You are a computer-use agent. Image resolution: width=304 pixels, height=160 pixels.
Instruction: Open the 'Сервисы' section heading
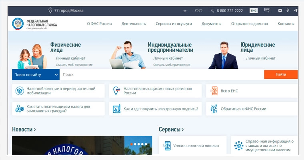pyautogui.click(x=171, y=129)
